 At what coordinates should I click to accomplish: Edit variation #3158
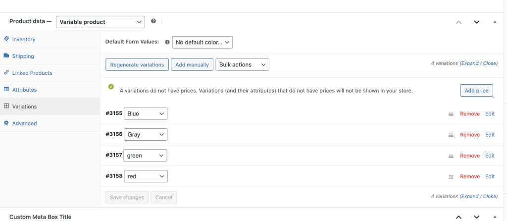pyautogui.click(x=490, y=176)
